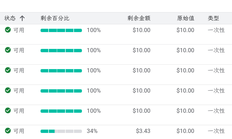Click the 100% label in the third row
The image size is (232, 139).
pos(94,70)
